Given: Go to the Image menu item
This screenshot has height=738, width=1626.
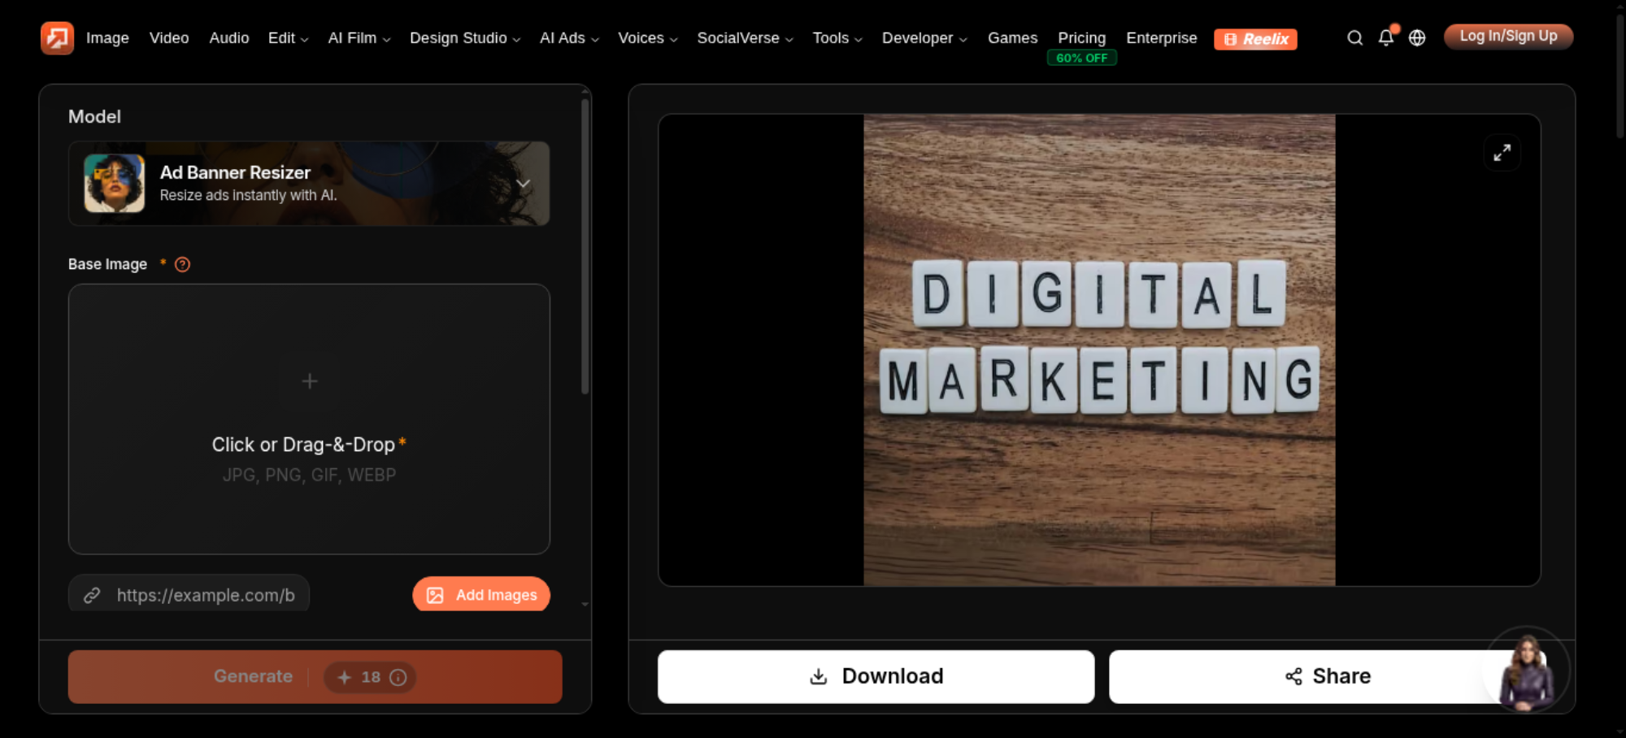Looking at the screenshot, I should click(107, 38).
